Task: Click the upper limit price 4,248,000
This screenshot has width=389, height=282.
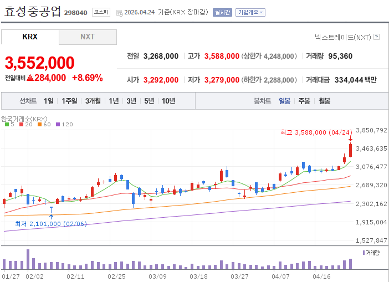Action: tap(279, 57)
